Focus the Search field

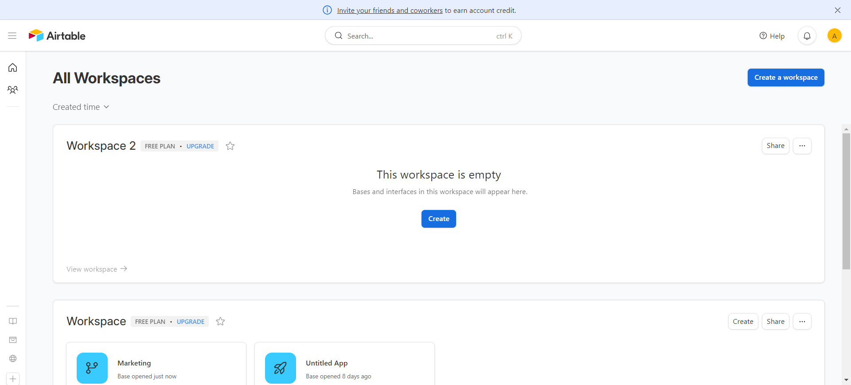pos(423,36)
